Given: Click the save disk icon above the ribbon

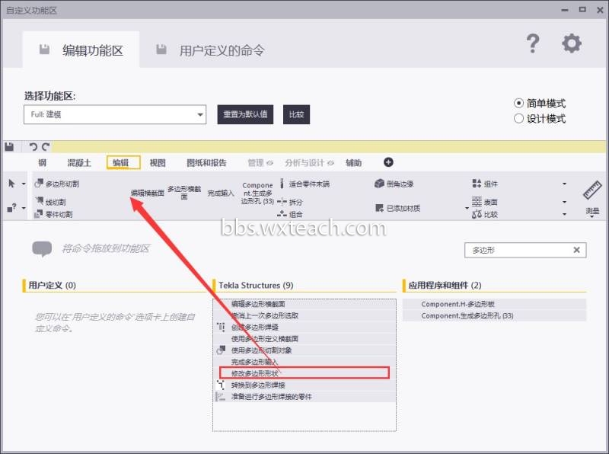Looking at the screenshot, I should (x=9, y=146).
